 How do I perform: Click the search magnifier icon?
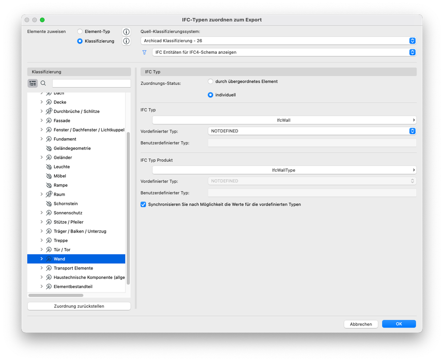click(x=43, y=83)
